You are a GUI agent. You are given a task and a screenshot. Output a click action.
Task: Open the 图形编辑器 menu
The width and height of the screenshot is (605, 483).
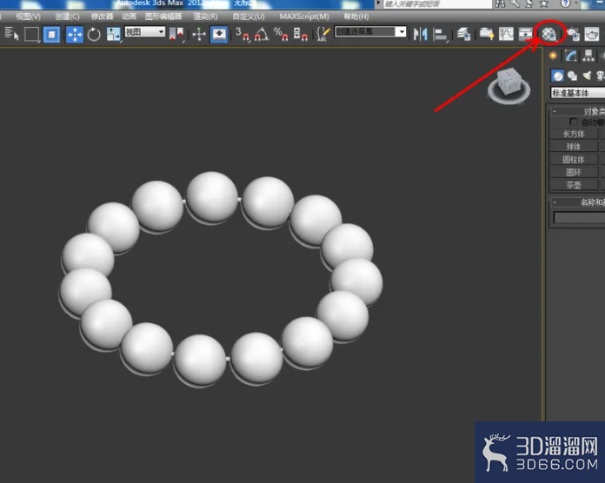click(163, 17)
